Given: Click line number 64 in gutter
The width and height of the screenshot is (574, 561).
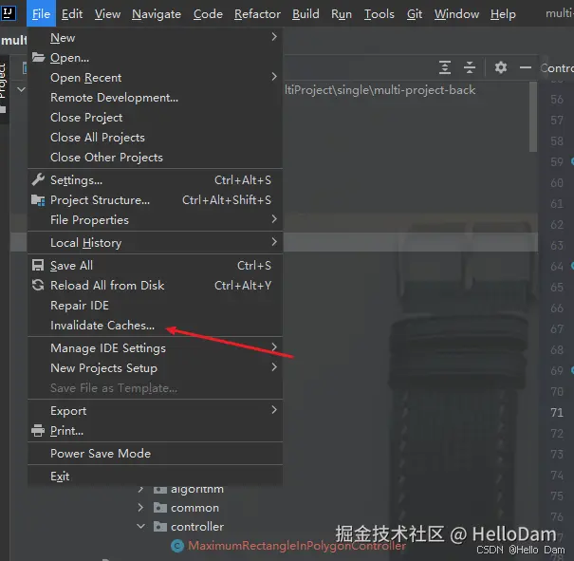Looking at the screenshot, I should [x=557, y=266].
